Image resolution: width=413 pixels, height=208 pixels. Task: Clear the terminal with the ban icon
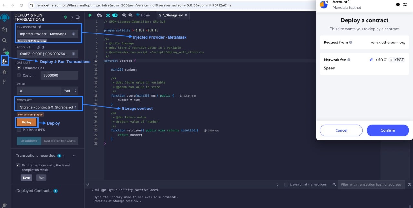409,184
